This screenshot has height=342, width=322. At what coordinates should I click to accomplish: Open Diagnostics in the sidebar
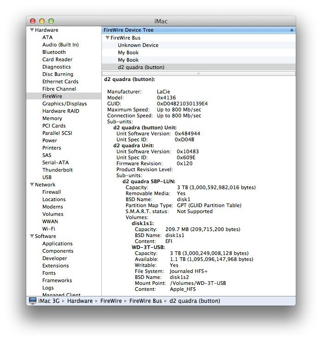pos(57,67)
